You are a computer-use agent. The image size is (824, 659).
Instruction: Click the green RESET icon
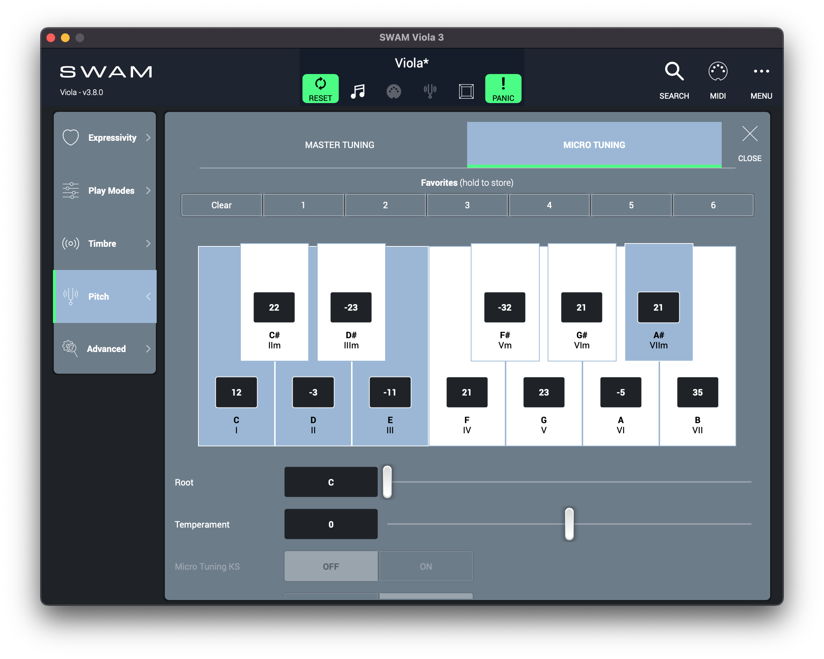tap(320, 88)
